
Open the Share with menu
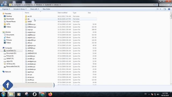tap(35, 9)
